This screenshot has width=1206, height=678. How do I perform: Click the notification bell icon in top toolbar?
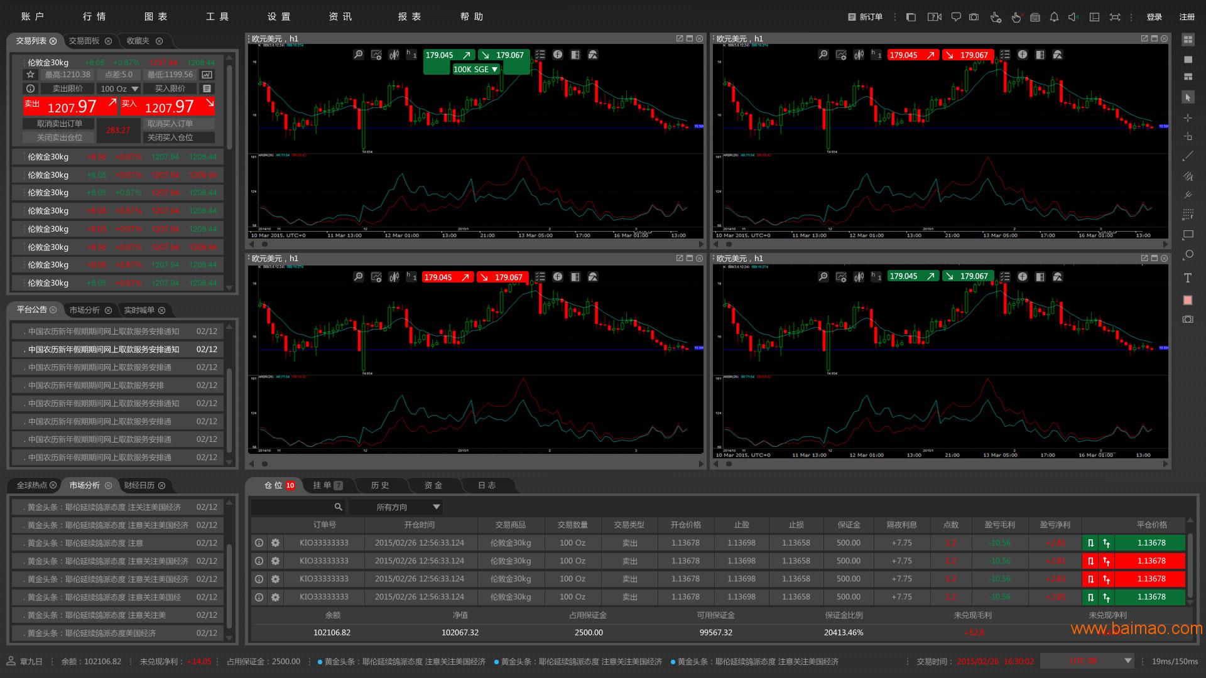[x=1054, y=17]
